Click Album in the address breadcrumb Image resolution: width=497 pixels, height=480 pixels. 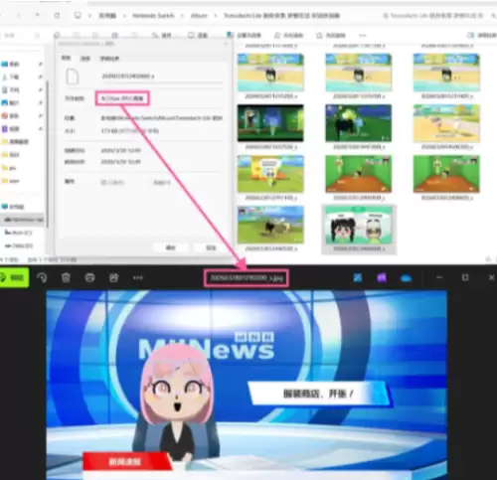pyautogui.click(x=199, y=15)
